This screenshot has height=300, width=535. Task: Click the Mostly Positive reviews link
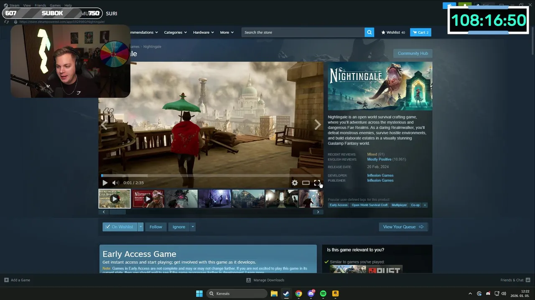379,159
